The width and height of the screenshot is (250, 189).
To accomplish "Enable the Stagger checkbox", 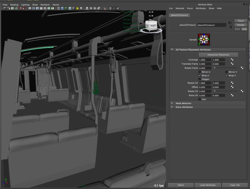I will (200, 79).
